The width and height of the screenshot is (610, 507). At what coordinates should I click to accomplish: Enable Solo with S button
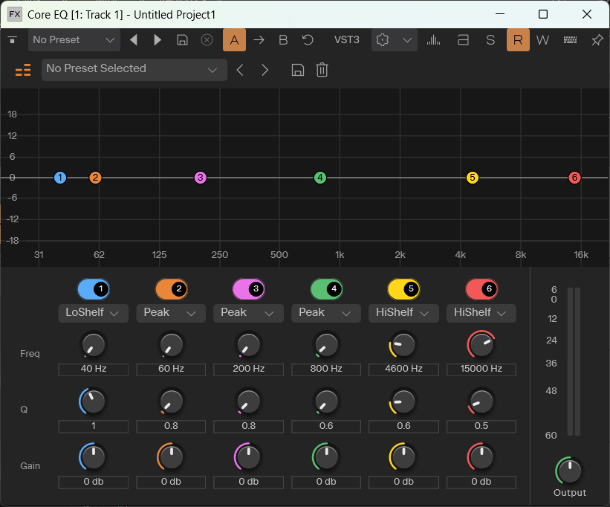490,39
